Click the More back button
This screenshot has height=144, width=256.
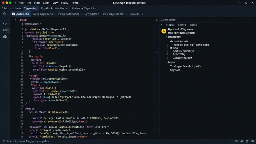click(6, 8)
